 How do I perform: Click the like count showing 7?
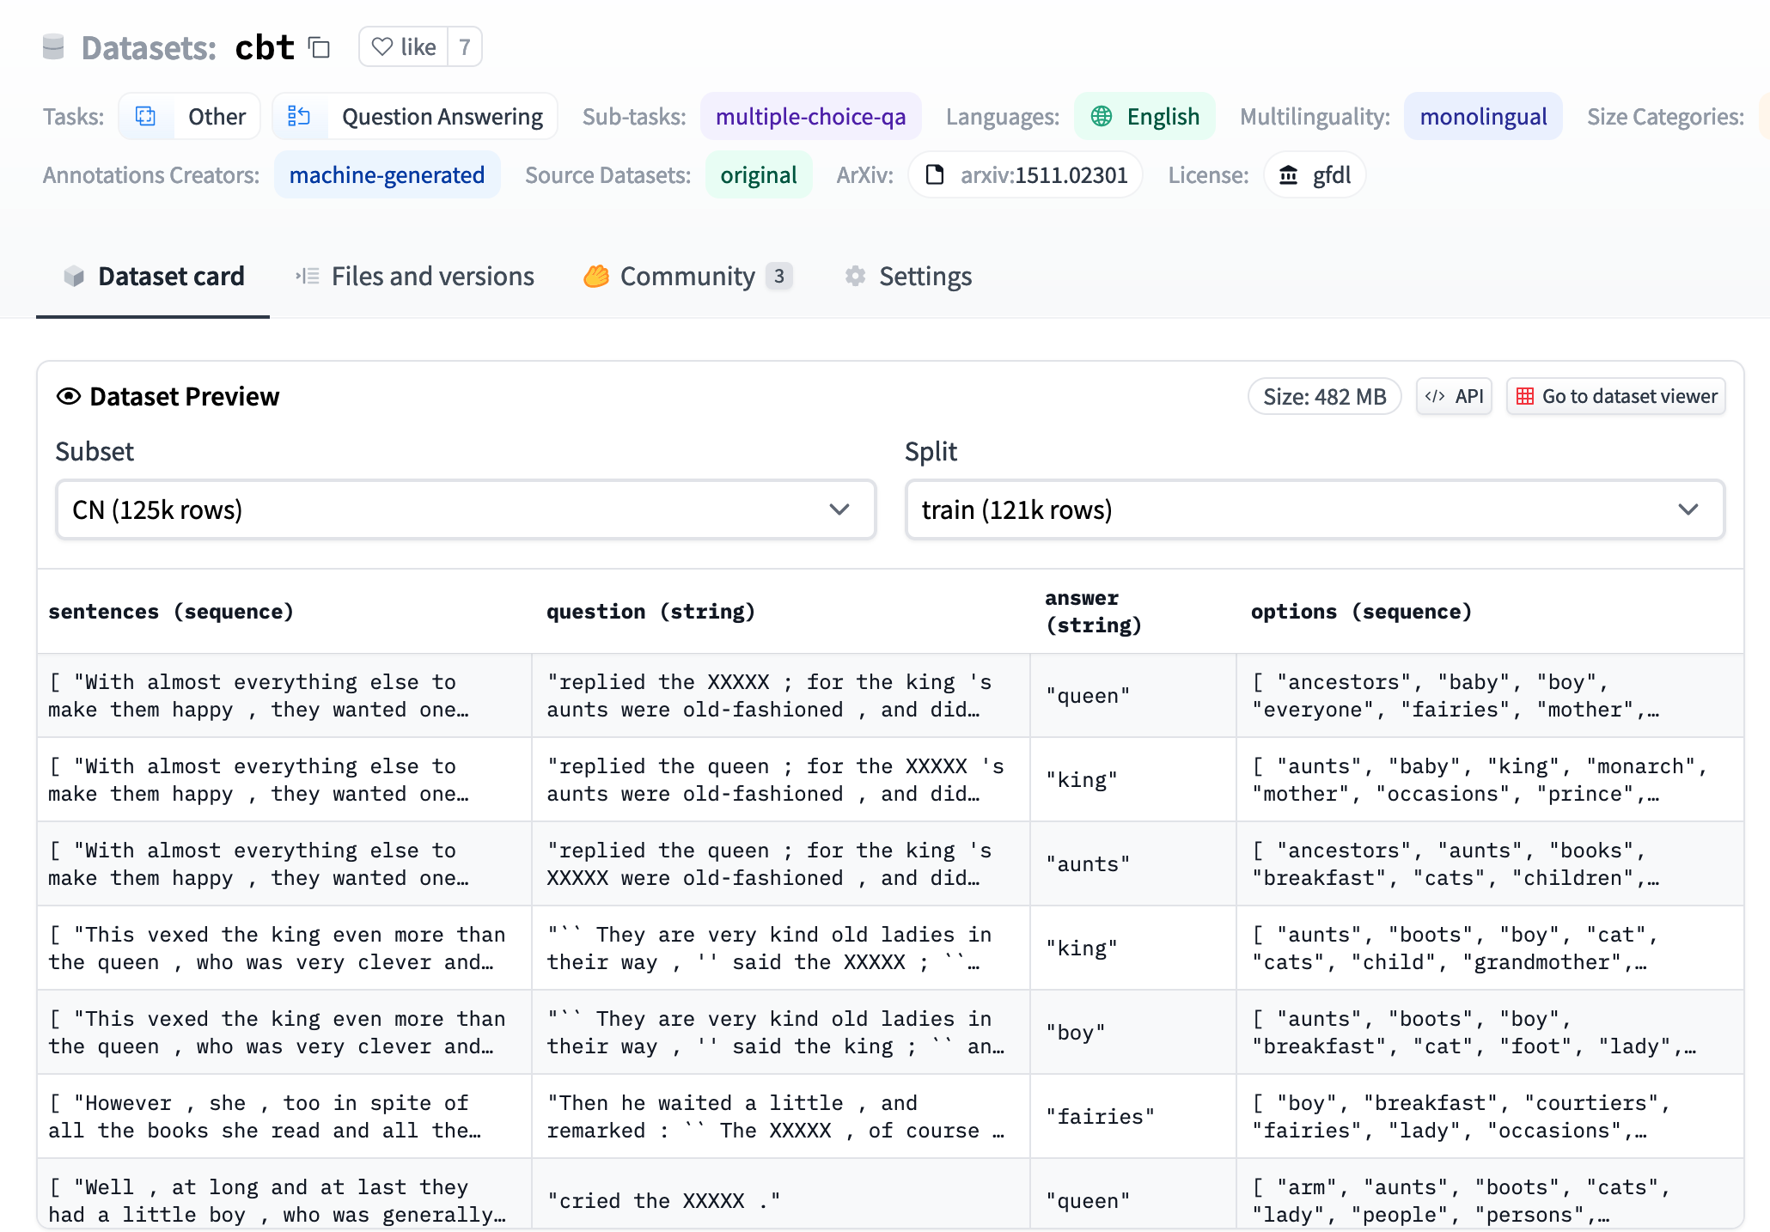464,47
